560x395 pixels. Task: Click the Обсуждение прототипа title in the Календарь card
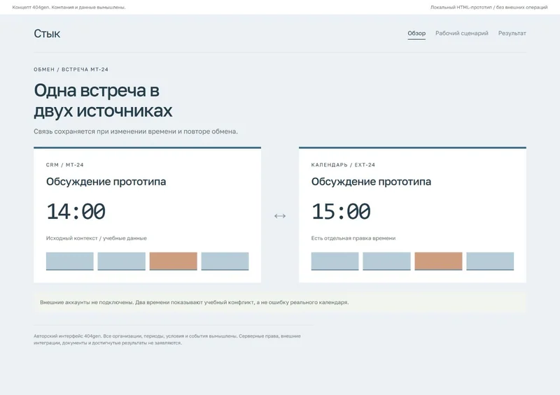point(371,182)
